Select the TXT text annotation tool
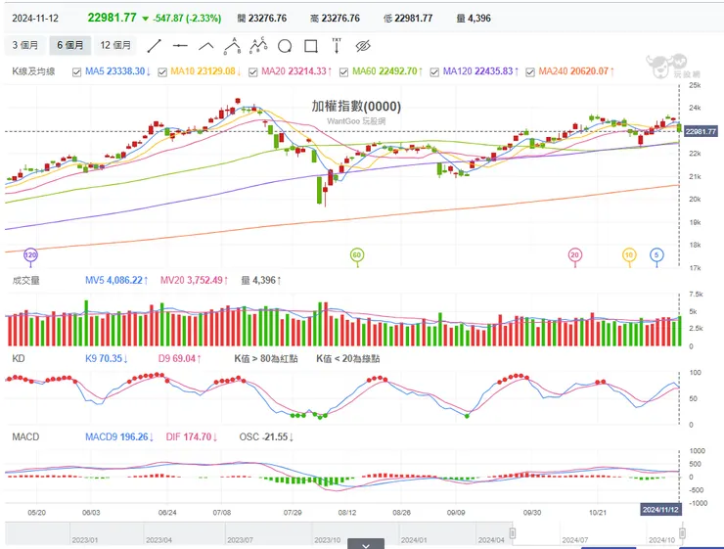The height and width of the screenshot is (549, 724). point(337,45)
